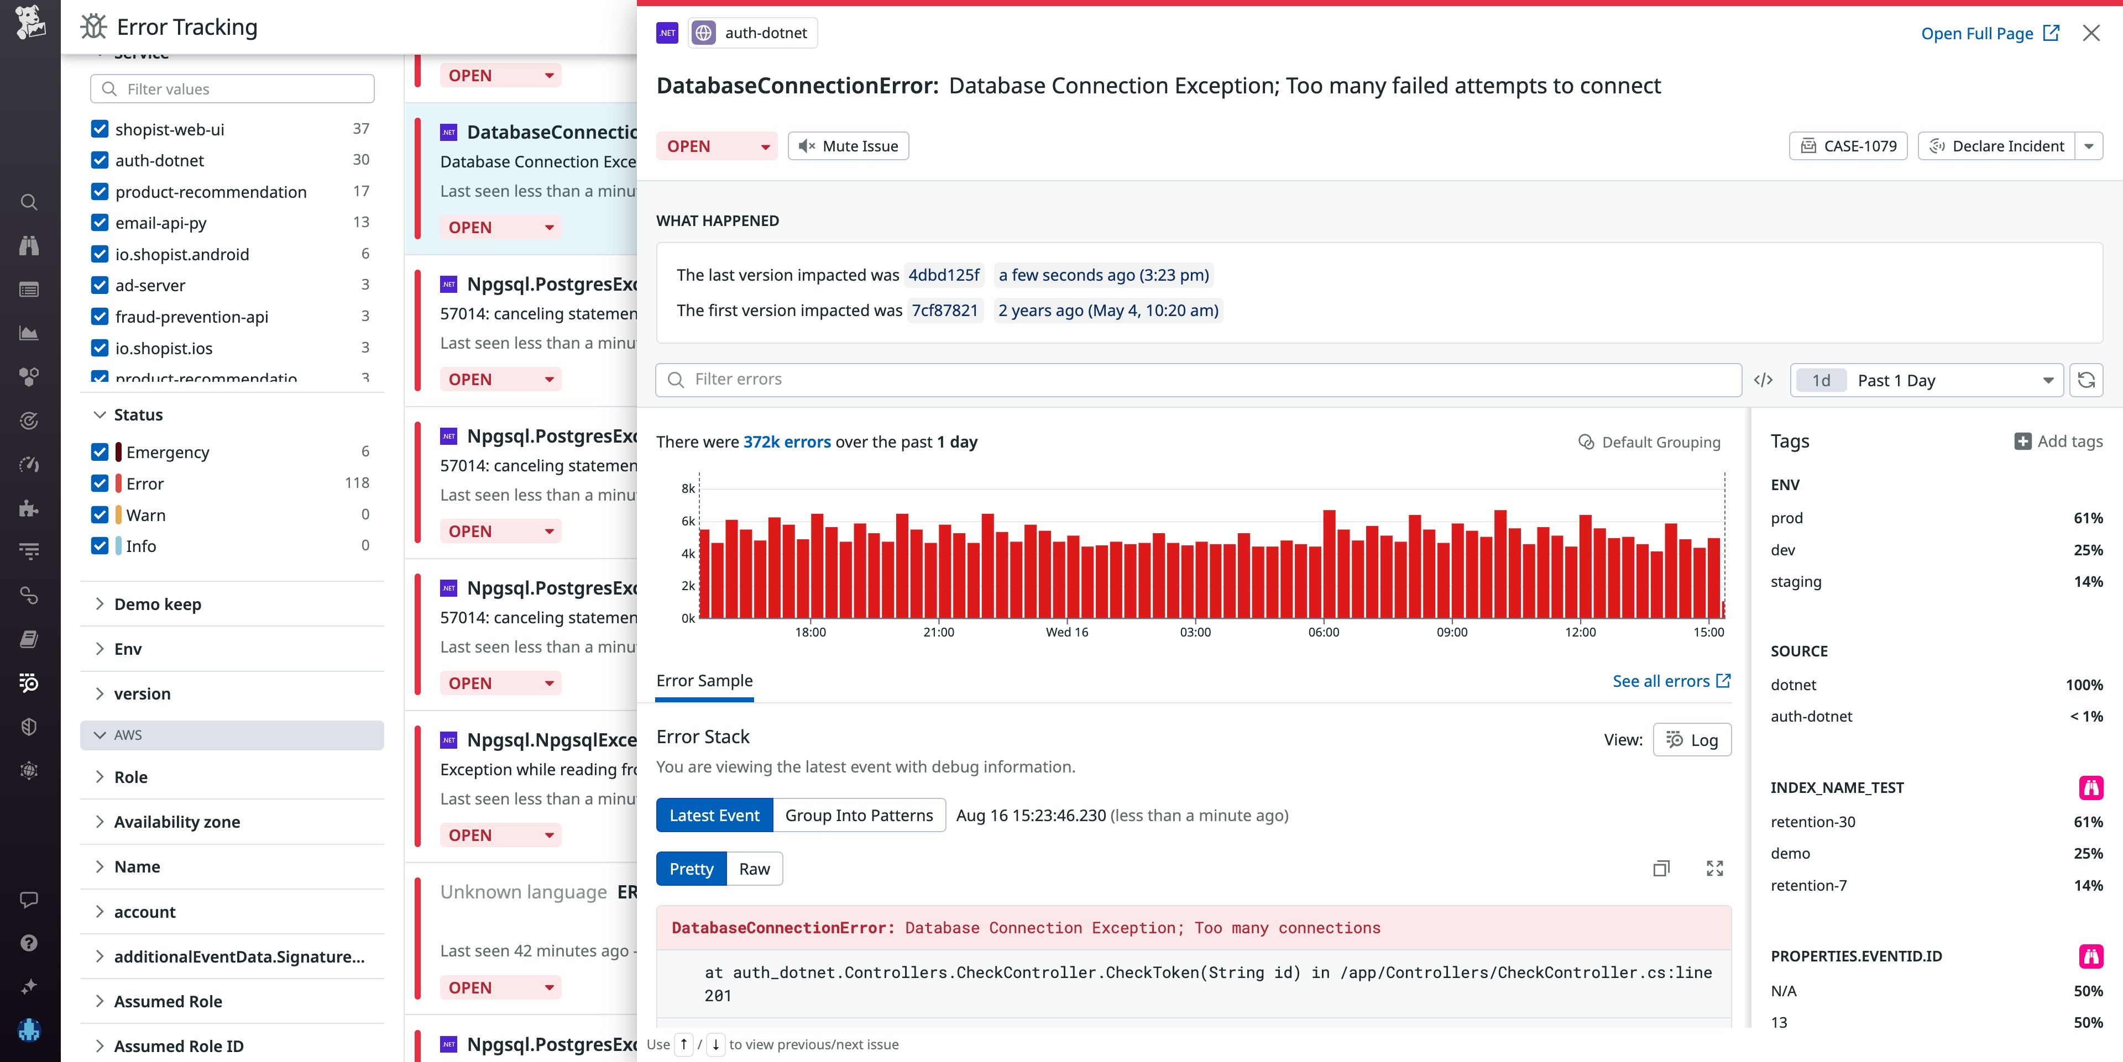Viewport: 2123px width, 1062px height.
Task: Copy the error stack with copy icon
Action: point(1661,869)
